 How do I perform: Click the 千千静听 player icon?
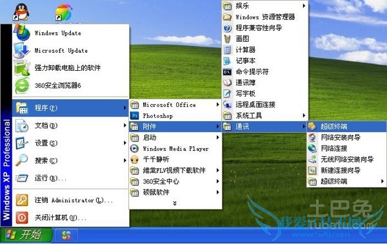pos(135,160)
